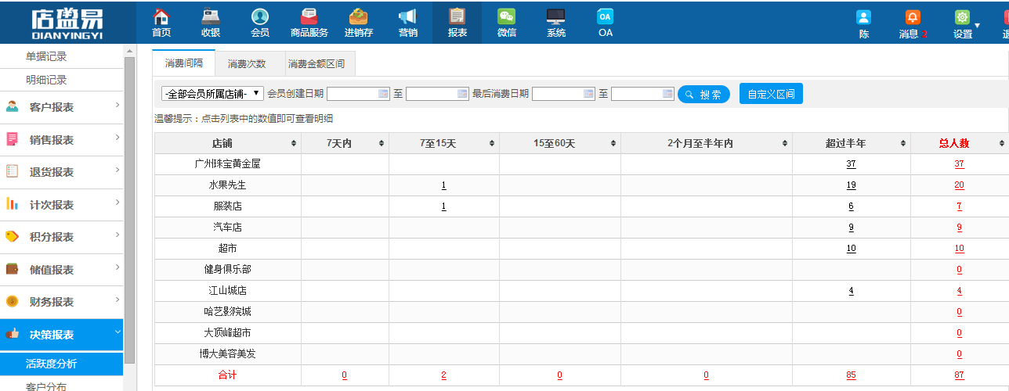Open the 营销 marketing megaphone icon
This screenshot has width=1009, height=391.
tap(407, 16)
